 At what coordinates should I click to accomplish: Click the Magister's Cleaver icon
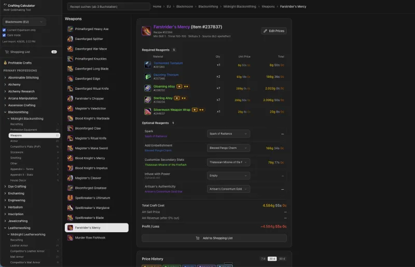[x=70, y=178]
